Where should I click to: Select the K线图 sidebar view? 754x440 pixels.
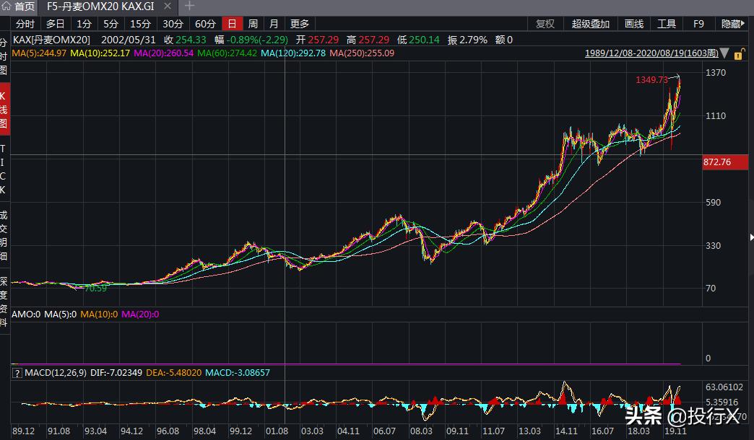pos(4,110)
